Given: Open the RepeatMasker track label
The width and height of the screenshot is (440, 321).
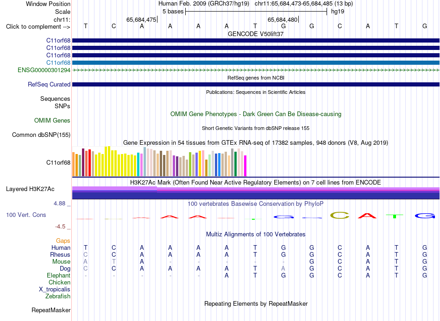Looking at the screenshot, I should coord(51,310).
